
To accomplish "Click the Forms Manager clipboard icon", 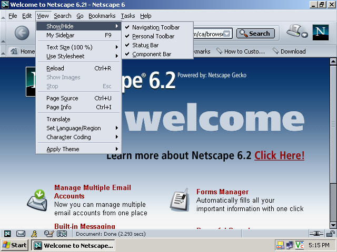I will 180,199.
